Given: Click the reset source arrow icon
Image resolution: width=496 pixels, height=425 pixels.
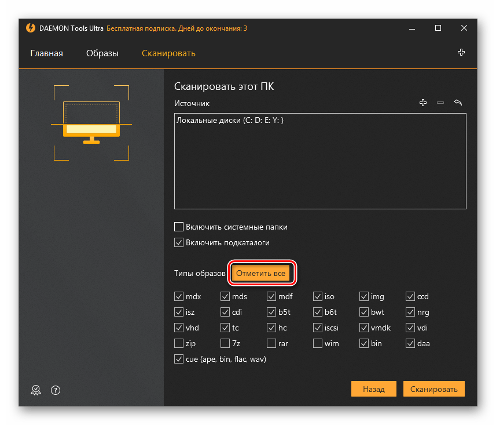Looking at the screenshot, I should click(458, 103).
